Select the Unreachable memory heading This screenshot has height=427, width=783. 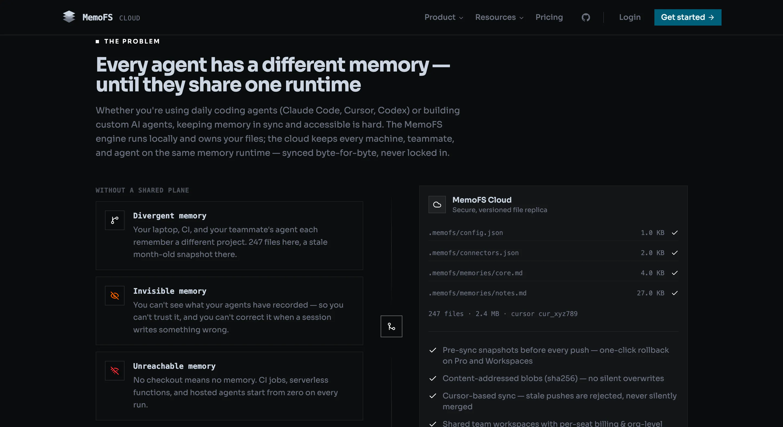point(174,366)
